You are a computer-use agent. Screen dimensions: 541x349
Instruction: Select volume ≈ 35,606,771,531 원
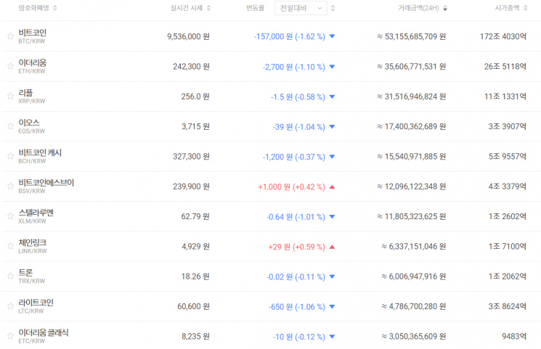(x=411, y=67)
